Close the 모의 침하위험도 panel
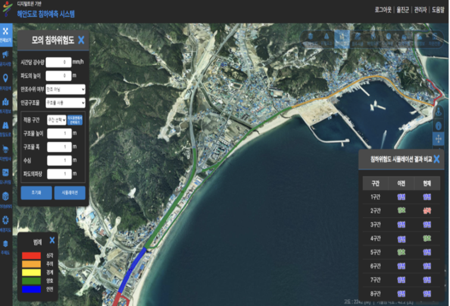450x306 pixels. pyautogui.click(x=81, y=40)
